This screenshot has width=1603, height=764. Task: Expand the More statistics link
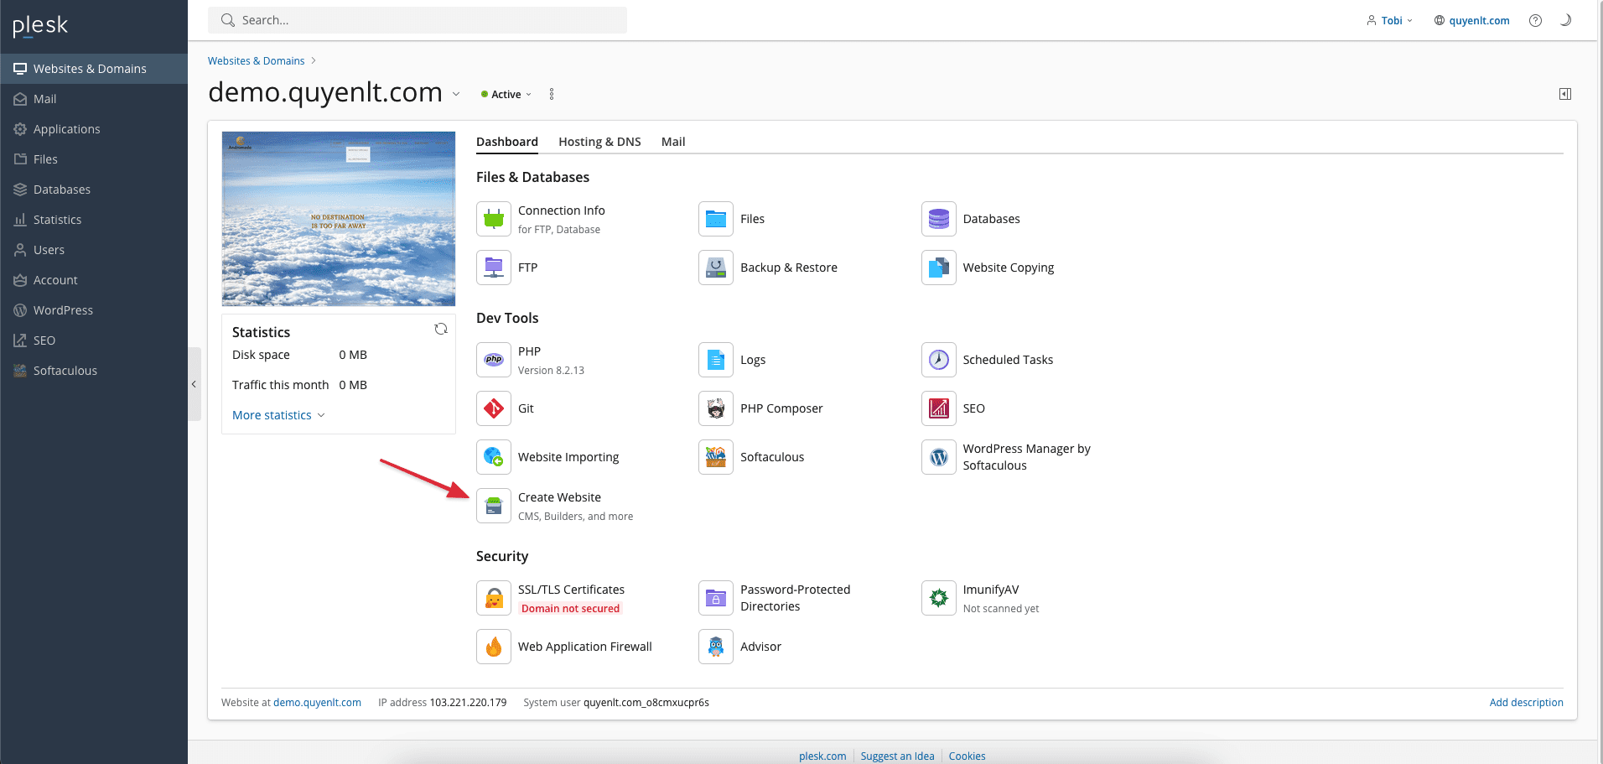click(278, 415)
